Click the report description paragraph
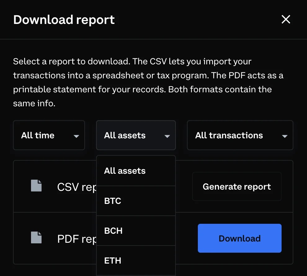 148,82
